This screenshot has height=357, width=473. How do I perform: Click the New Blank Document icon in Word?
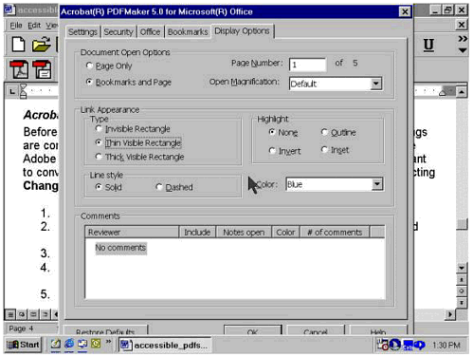tap(18, 44)
